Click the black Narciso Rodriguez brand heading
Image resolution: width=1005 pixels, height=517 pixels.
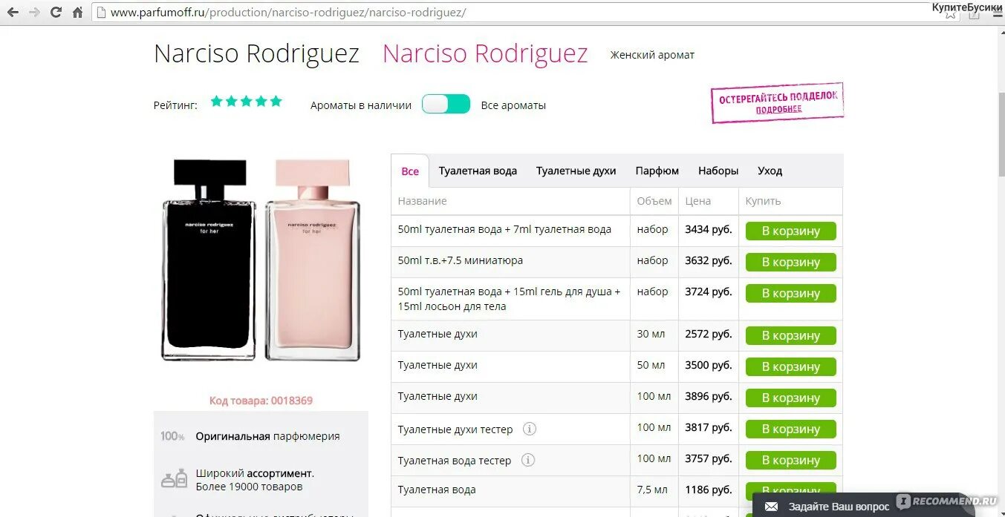coord(256,53)
